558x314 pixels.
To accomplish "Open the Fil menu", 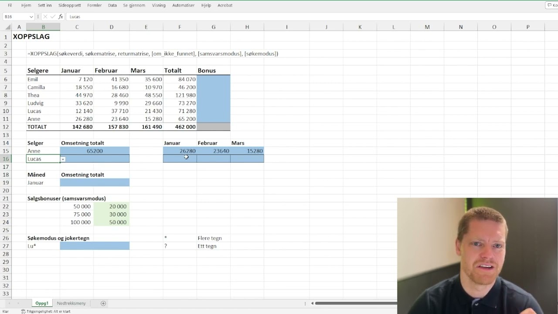I will [x=10, y=5].
